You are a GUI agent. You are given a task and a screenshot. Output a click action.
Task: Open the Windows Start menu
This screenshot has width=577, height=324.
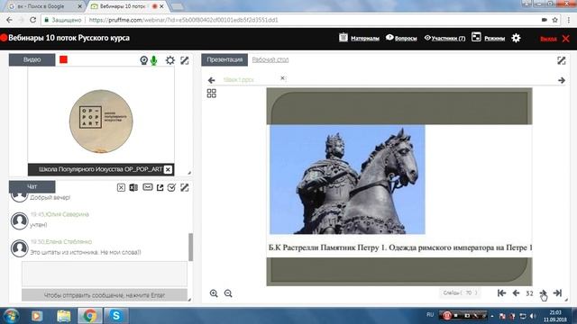(11, 316)
